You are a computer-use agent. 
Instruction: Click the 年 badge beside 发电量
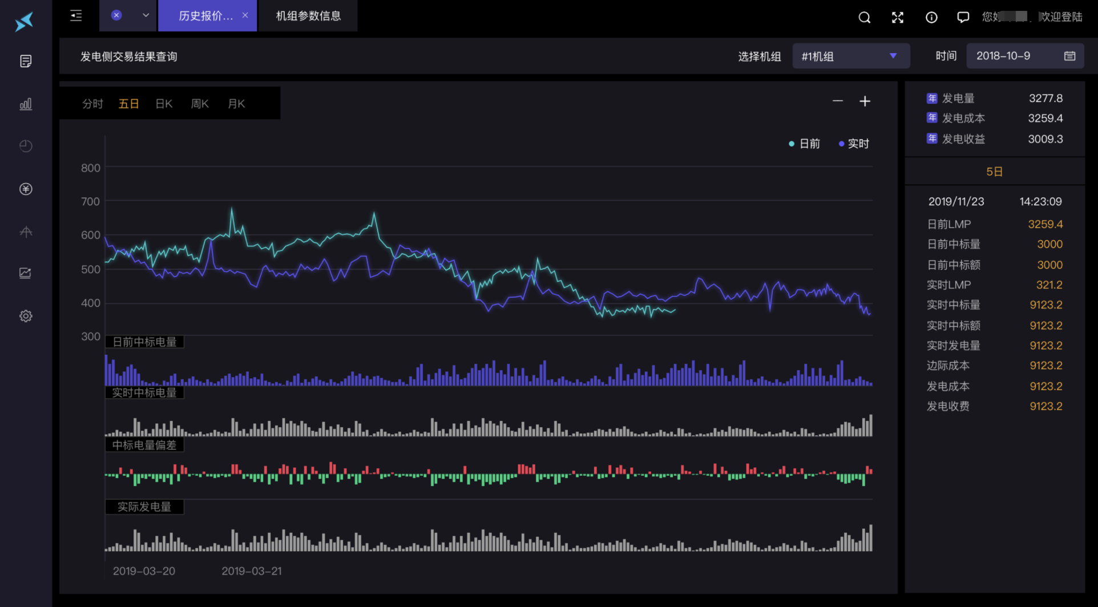932,98
